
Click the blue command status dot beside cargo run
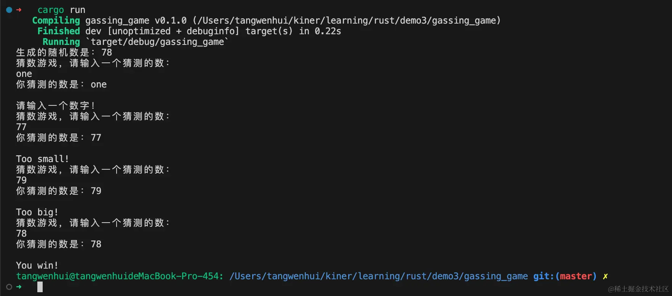coord(9,10)
